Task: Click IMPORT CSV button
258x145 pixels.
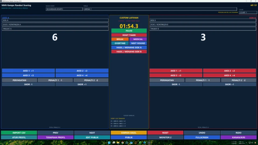Action: click(19, 133)
